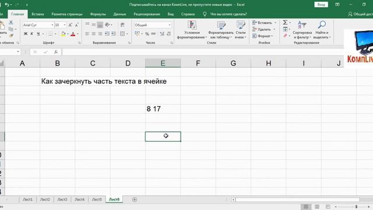Open Форматировать как таблицу gallery
The width and height of the screenshot is (373, 210).
pos(221,30)
